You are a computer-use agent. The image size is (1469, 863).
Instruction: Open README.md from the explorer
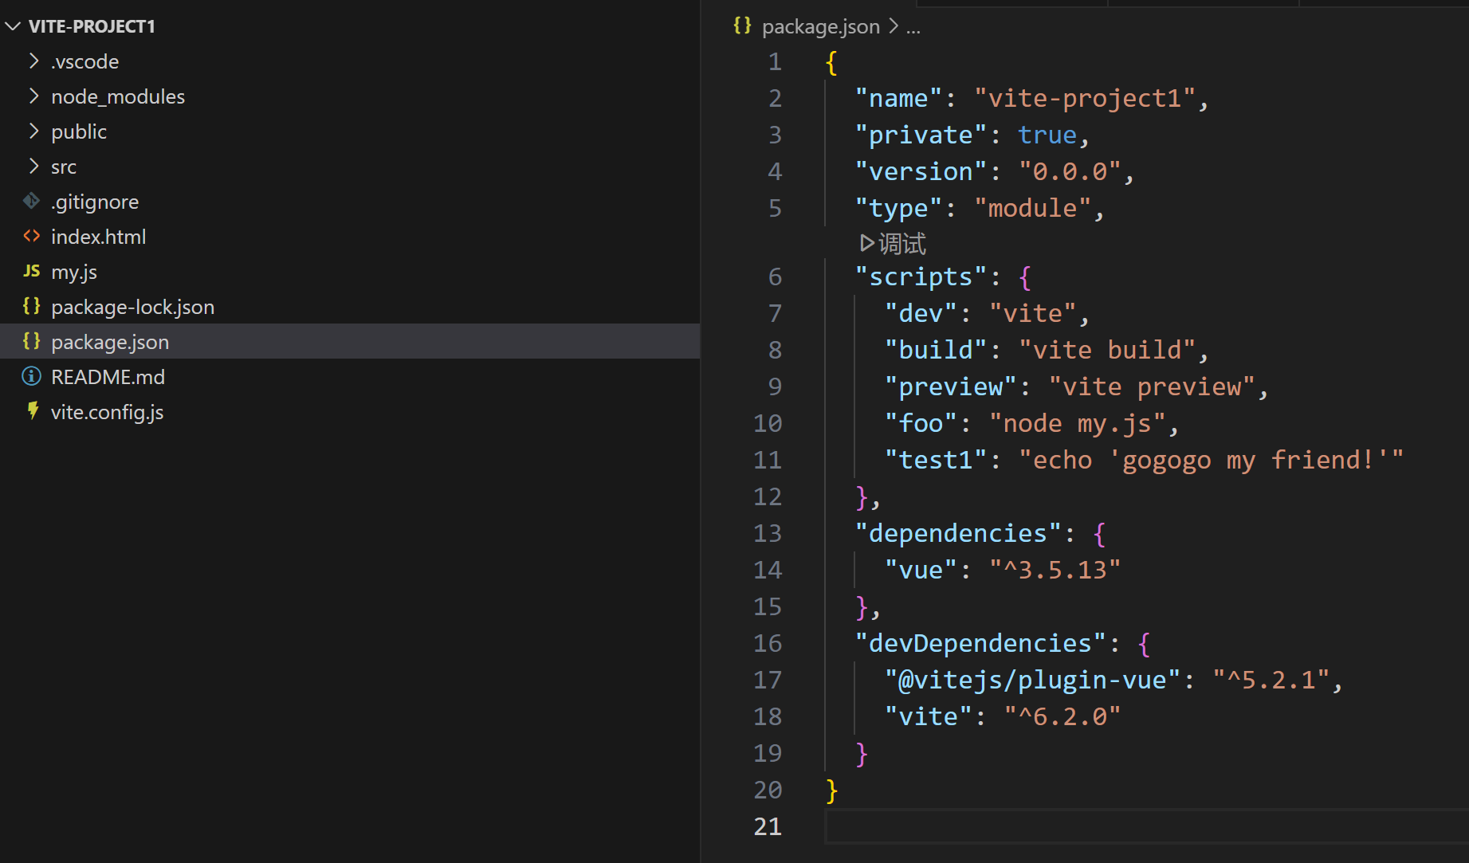point(108,376)
